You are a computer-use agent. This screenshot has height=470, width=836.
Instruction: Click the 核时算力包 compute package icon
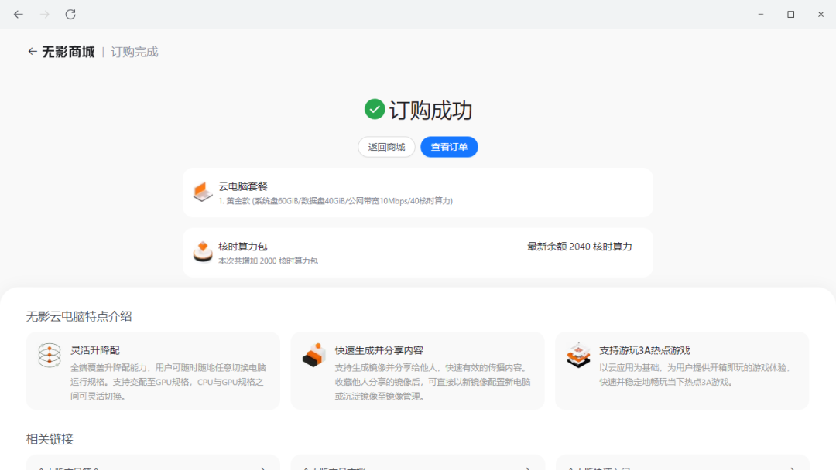coord(202,252)
